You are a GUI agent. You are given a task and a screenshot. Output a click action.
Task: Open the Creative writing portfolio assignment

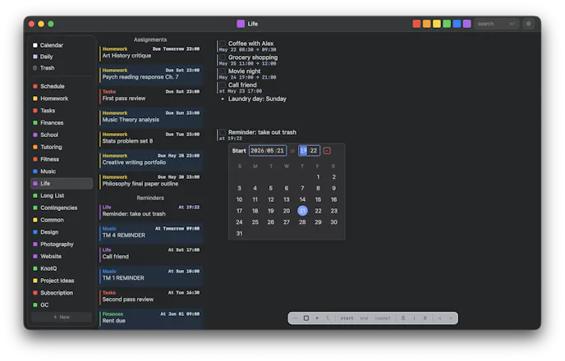point(150,159)
